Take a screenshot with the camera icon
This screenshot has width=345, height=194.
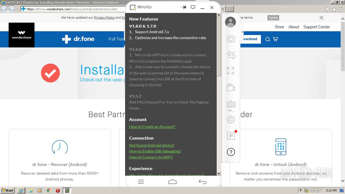click(x=231, y=39)
